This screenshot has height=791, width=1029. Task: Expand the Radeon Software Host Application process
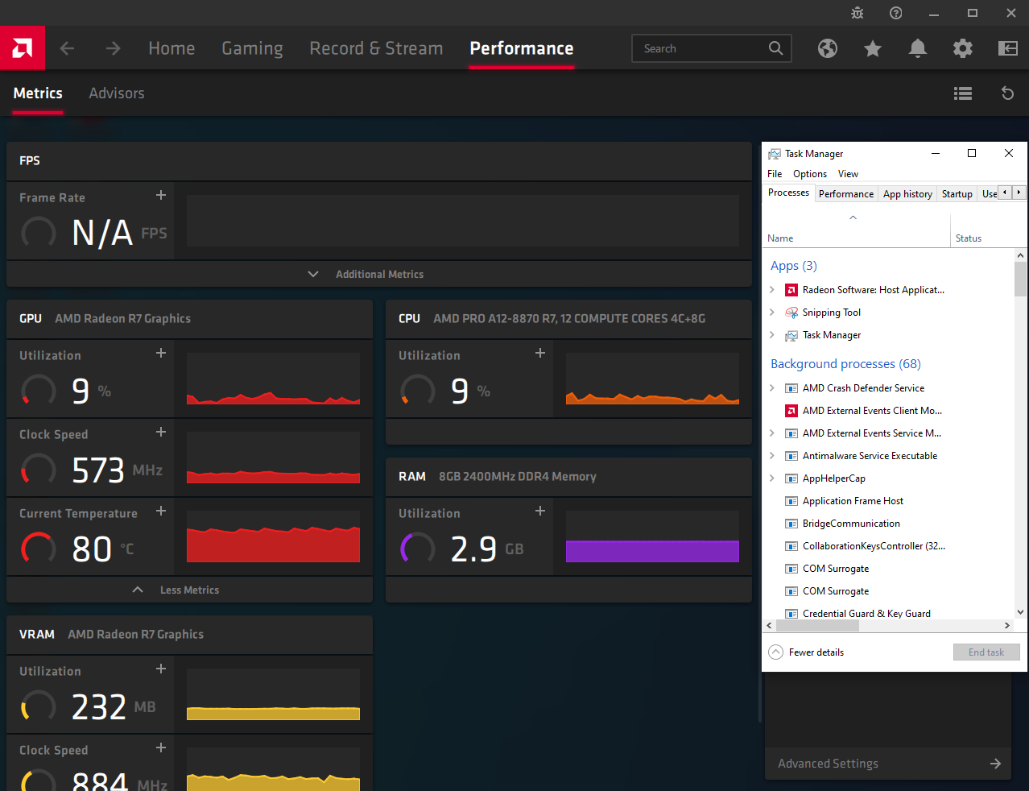click(774, 289)
